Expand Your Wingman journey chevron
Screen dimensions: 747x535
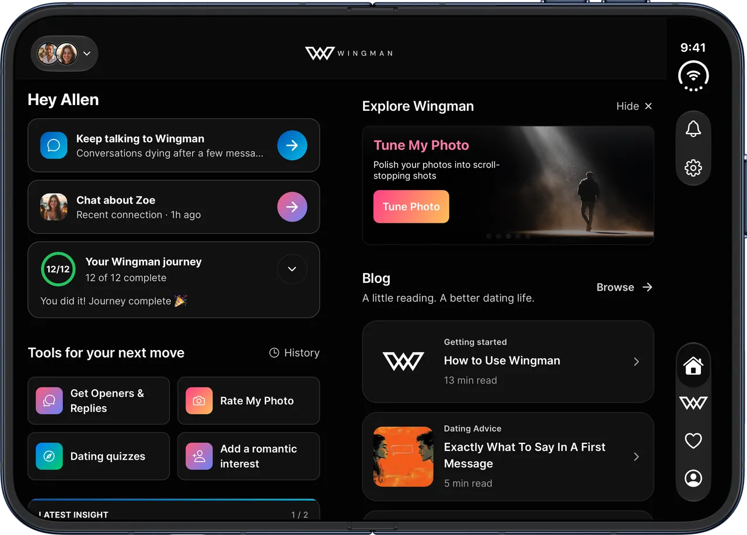[x=292, y=269]
